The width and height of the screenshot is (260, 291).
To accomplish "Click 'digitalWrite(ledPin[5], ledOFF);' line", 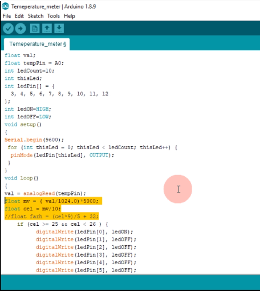I will (86, 270).
